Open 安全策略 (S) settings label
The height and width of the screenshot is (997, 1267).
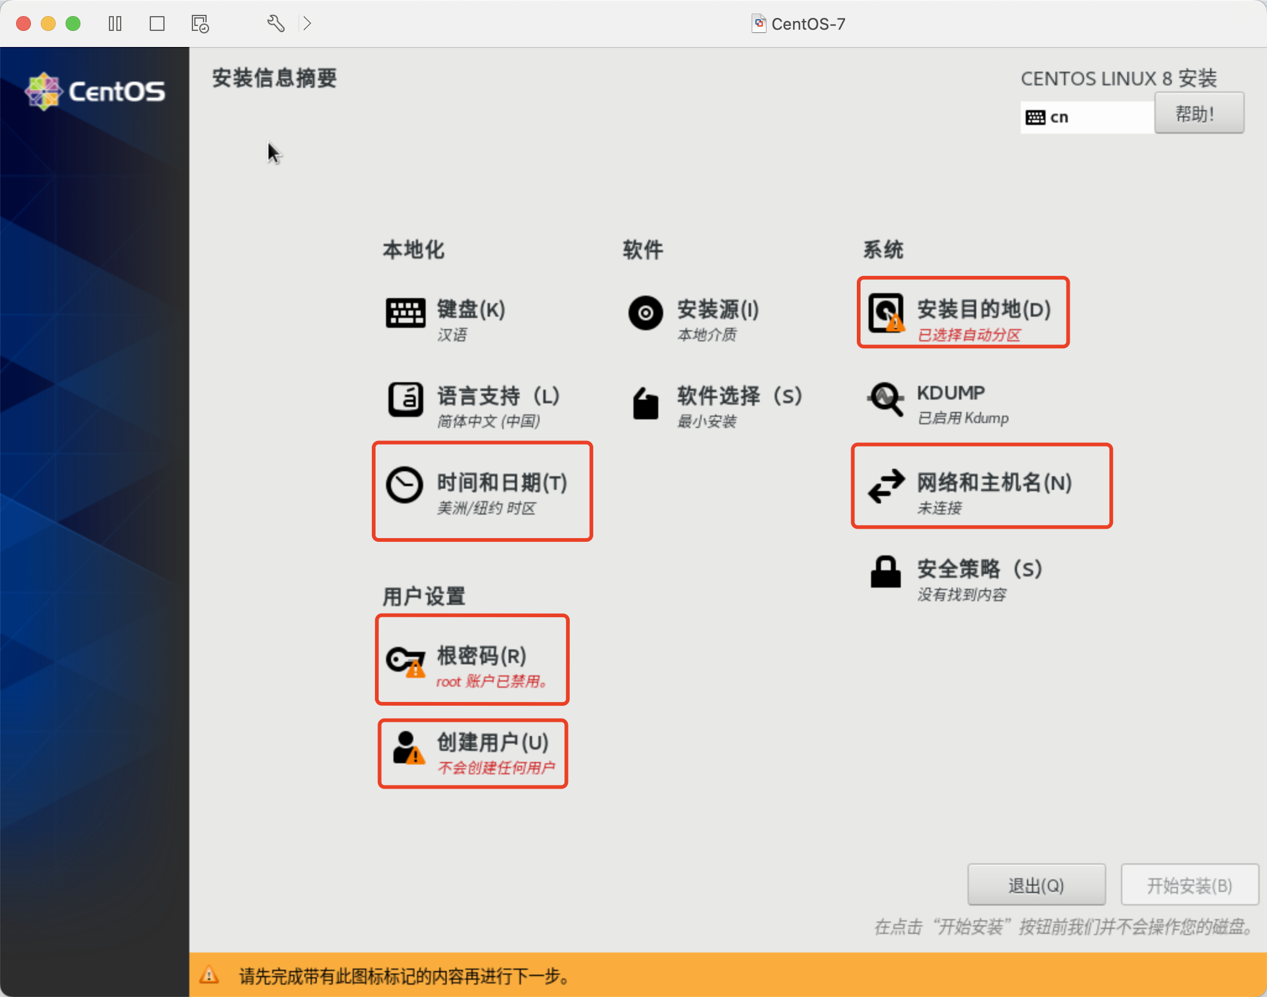[980, 569]
